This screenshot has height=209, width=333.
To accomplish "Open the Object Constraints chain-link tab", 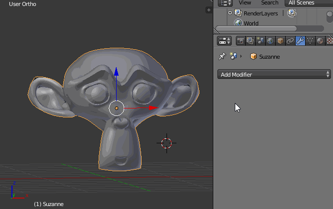I will pos(290,41).
